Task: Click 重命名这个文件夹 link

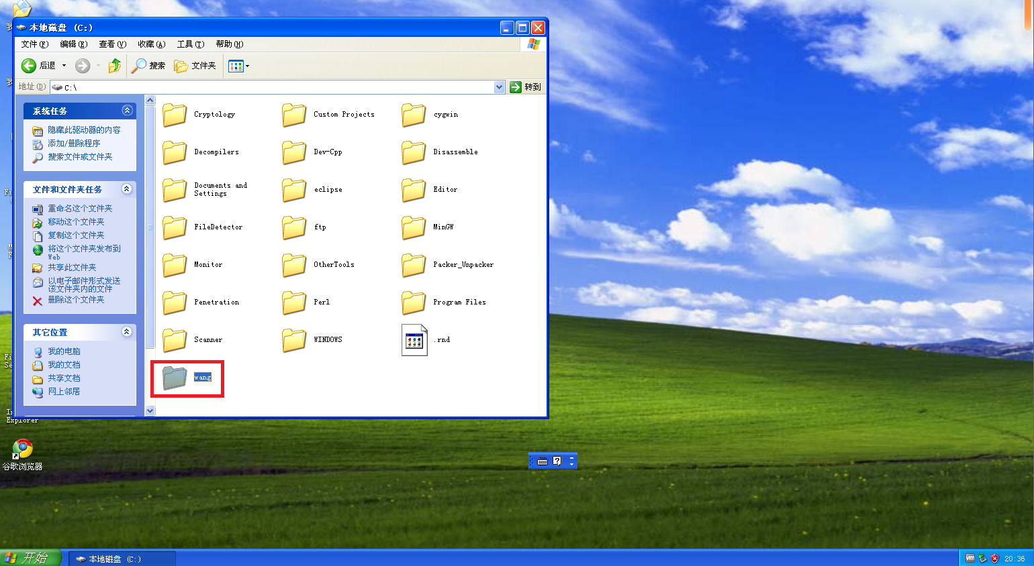Action: point(80,209)
